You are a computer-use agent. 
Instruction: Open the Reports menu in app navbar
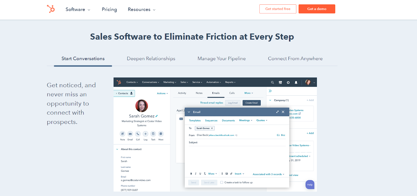click(230, 82)
